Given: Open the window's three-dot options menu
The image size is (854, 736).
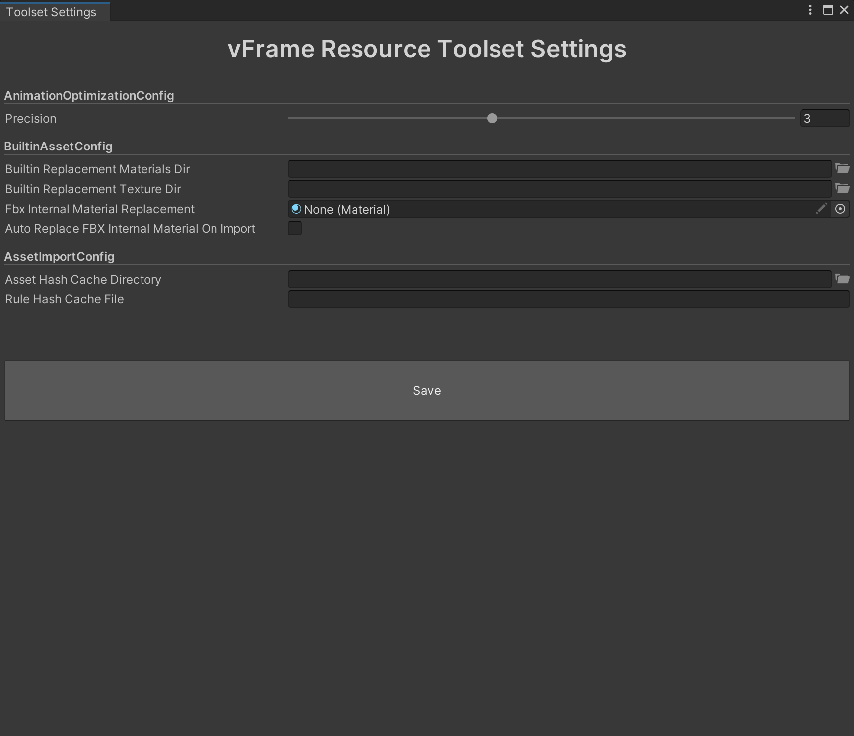Looking at the screenshot, I should point(810,10).
